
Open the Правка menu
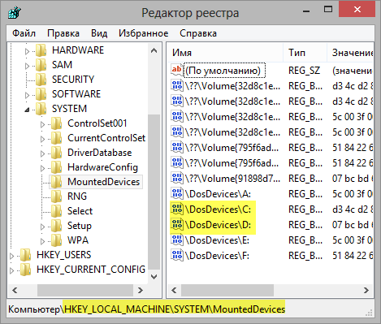[63, 33]
